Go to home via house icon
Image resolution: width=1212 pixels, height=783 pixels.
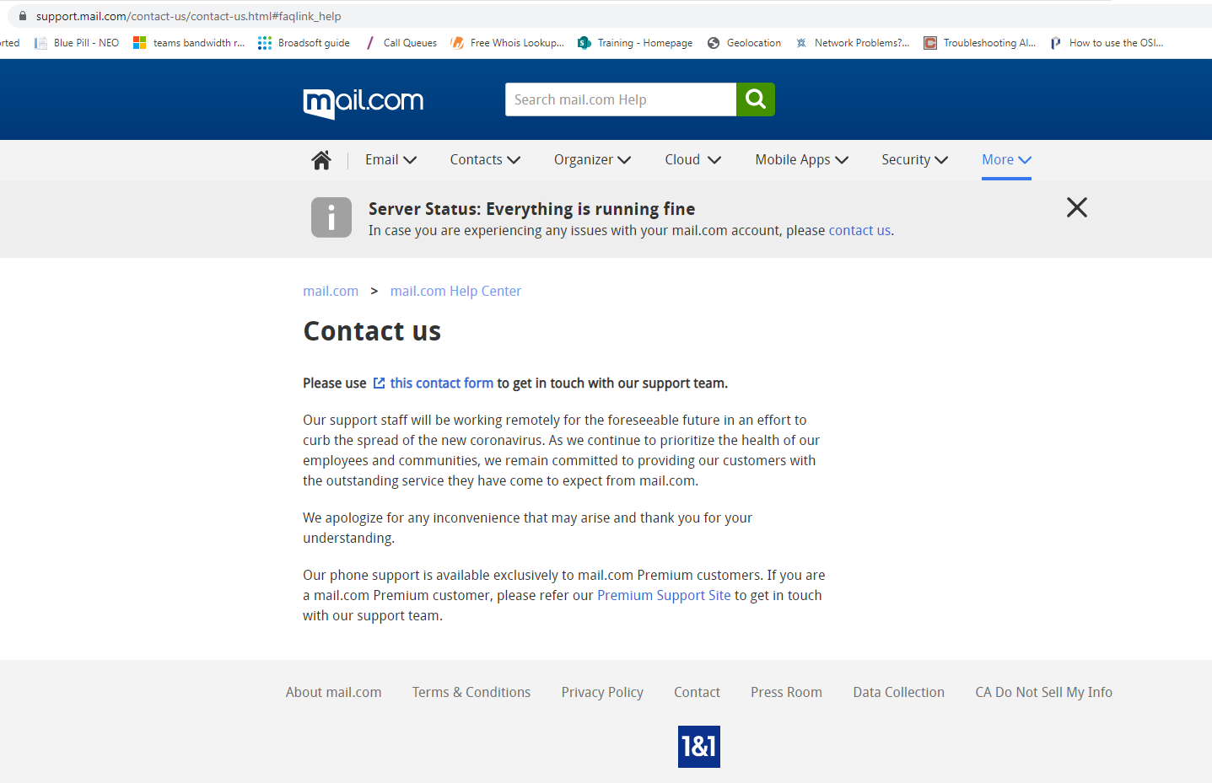(x=321, y=160)
